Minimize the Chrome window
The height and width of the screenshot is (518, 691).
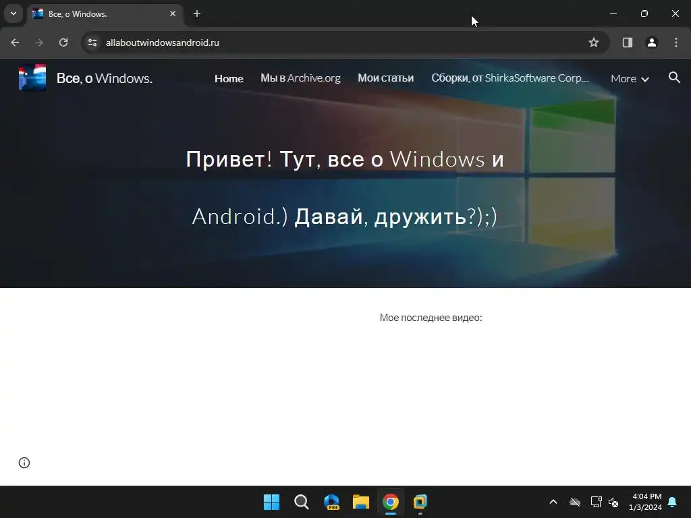tap(613, 13)
